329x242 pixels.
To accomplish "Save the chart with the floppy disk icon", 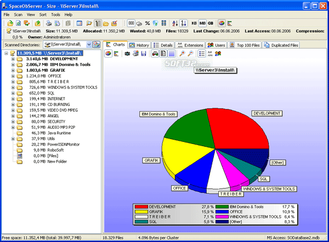I will (x=144, y=54).
